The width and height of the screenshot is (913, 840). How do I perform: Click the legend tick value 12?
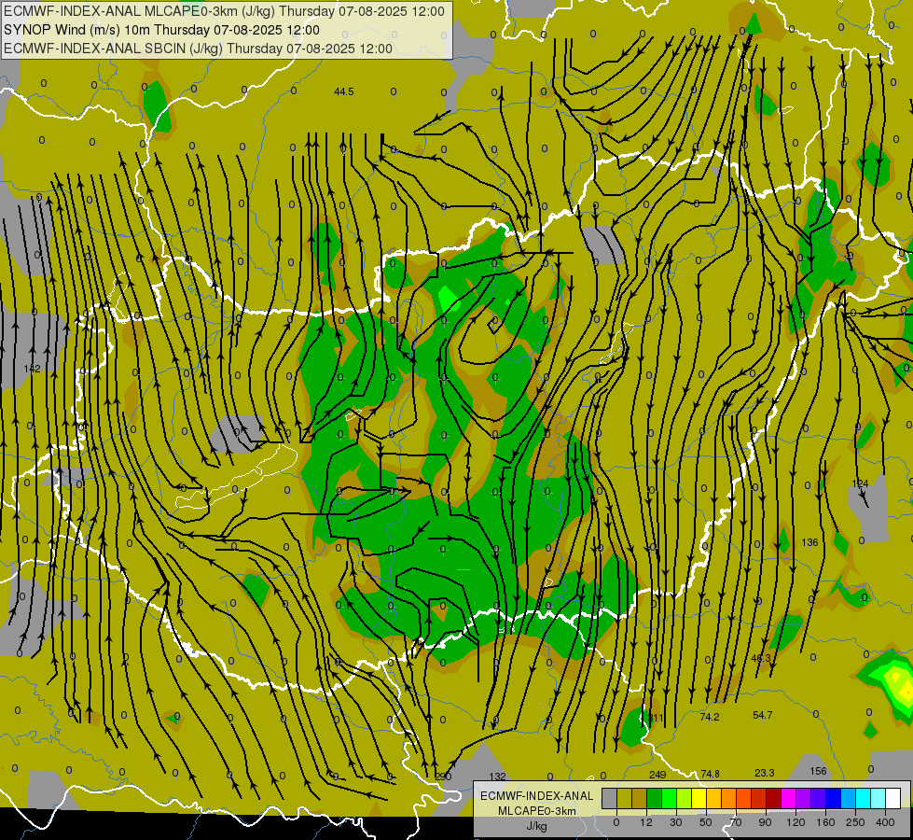[x=646, y=822]
